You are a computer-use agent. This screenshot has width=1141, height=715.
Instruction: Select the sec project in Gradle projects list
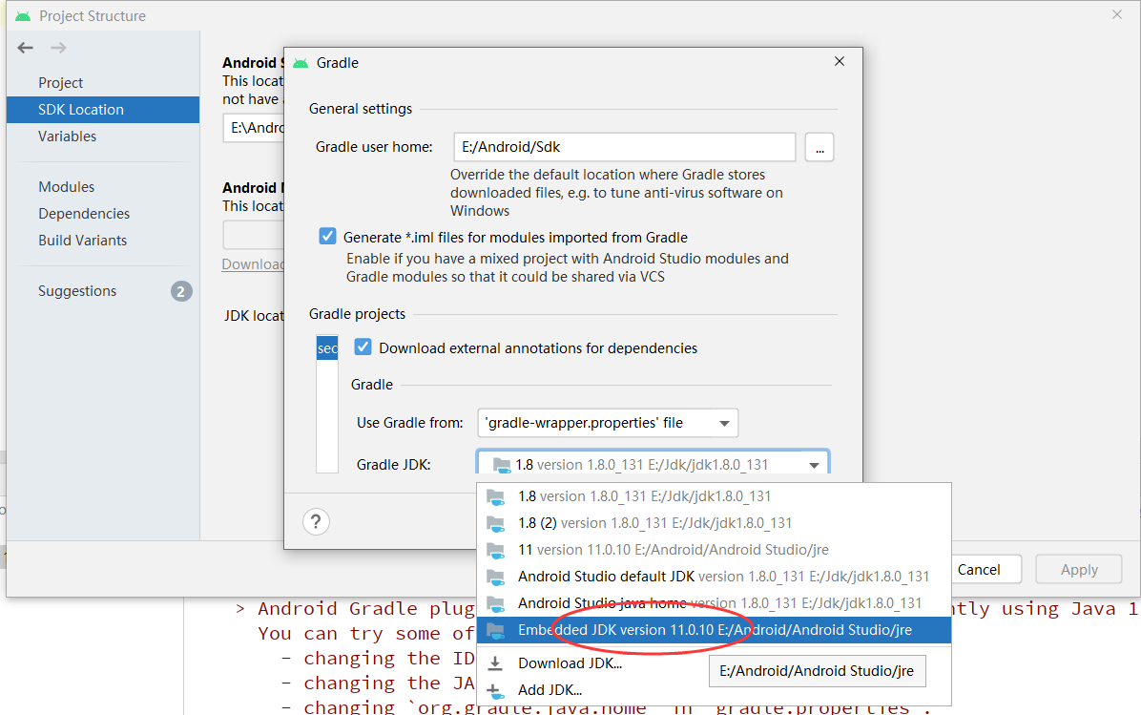[x=327, y=348]
